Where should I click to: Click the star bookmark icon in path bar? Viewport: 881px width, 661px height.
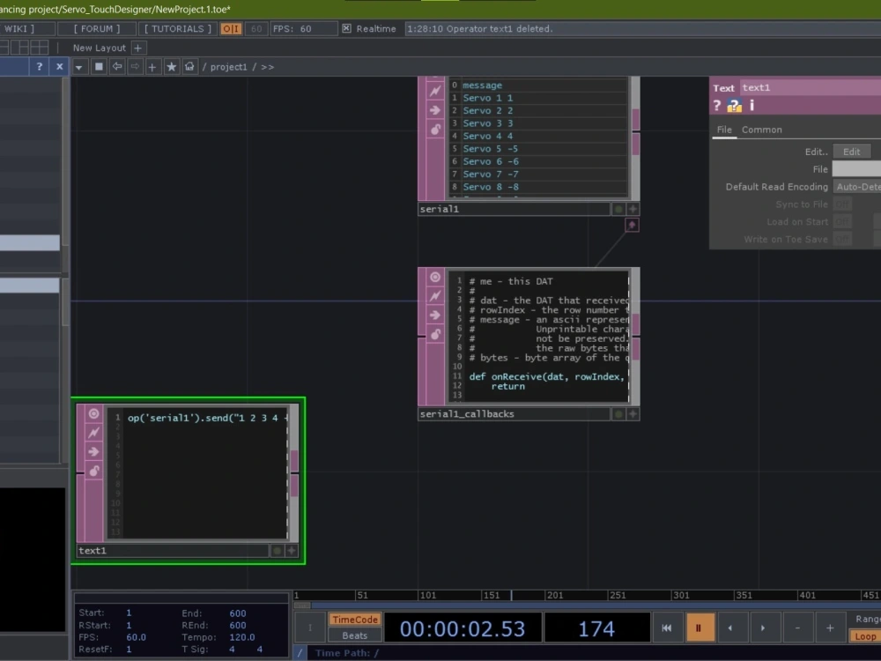[171, 67]
